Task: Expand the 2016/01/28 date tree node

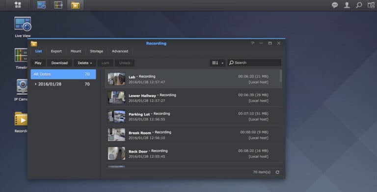Action: pos(36,84)
